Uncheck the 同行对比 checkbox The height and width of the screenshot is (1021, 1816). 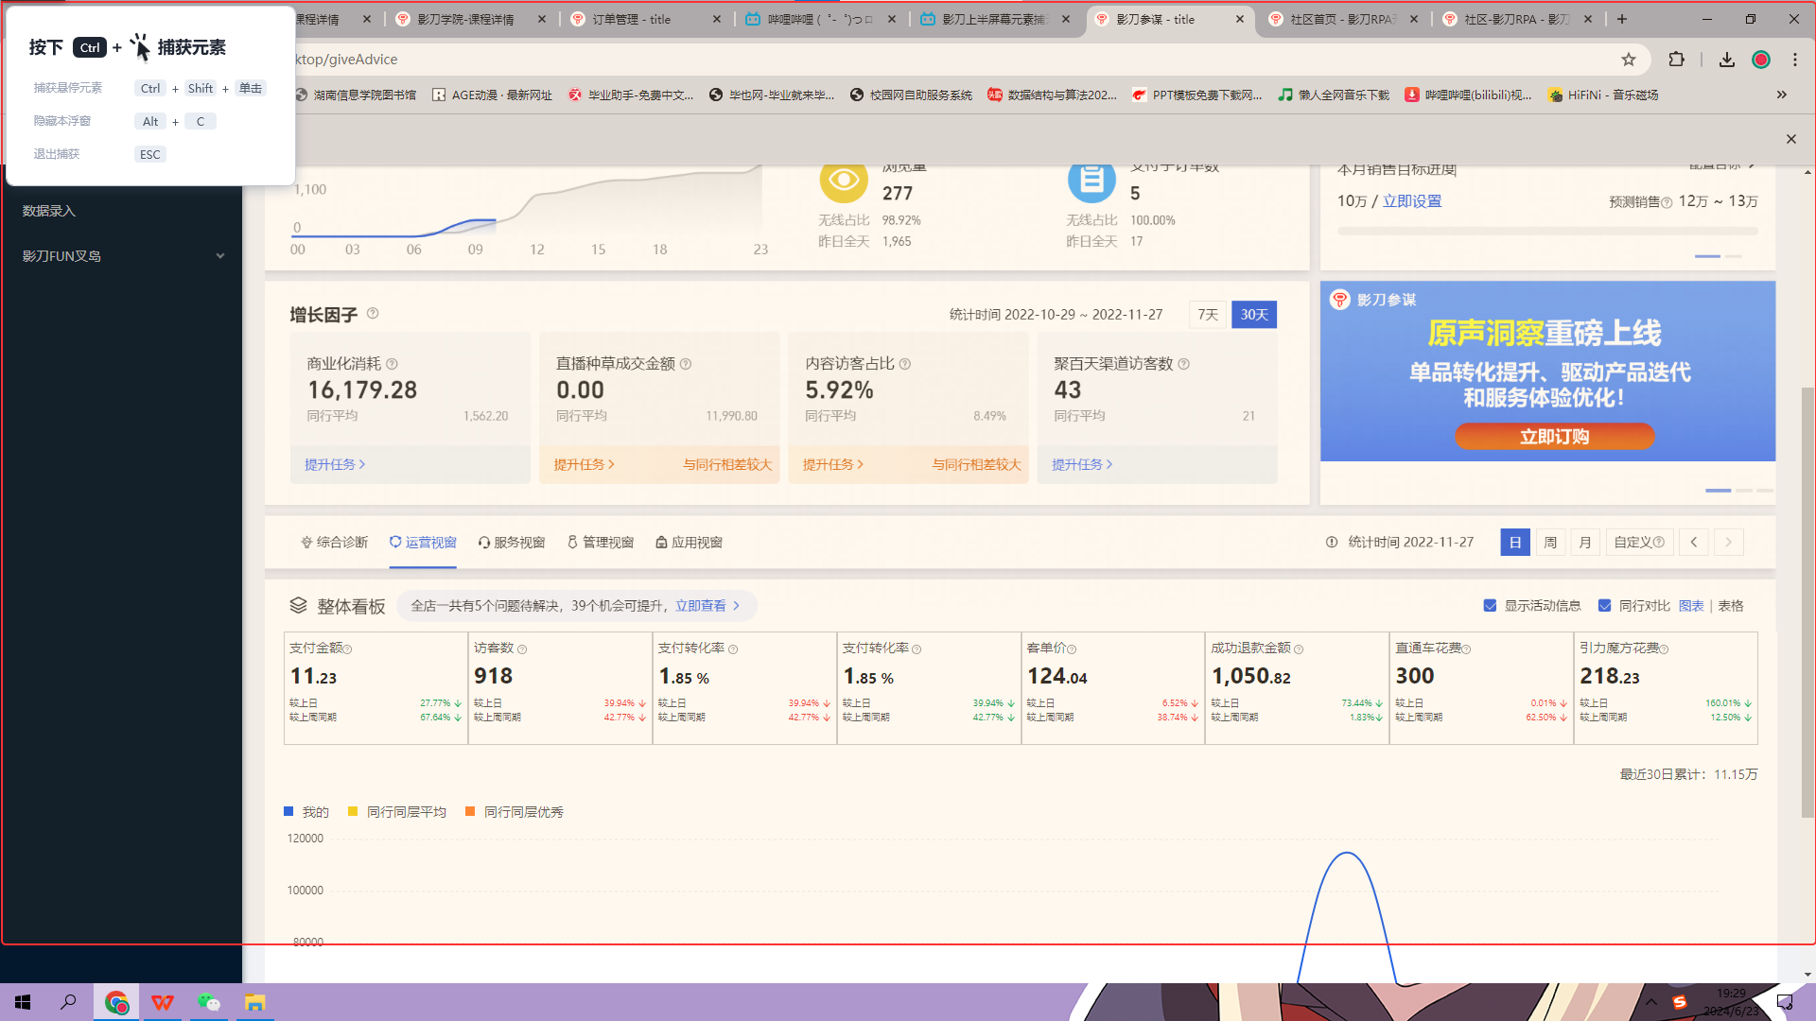(1604, 606)
